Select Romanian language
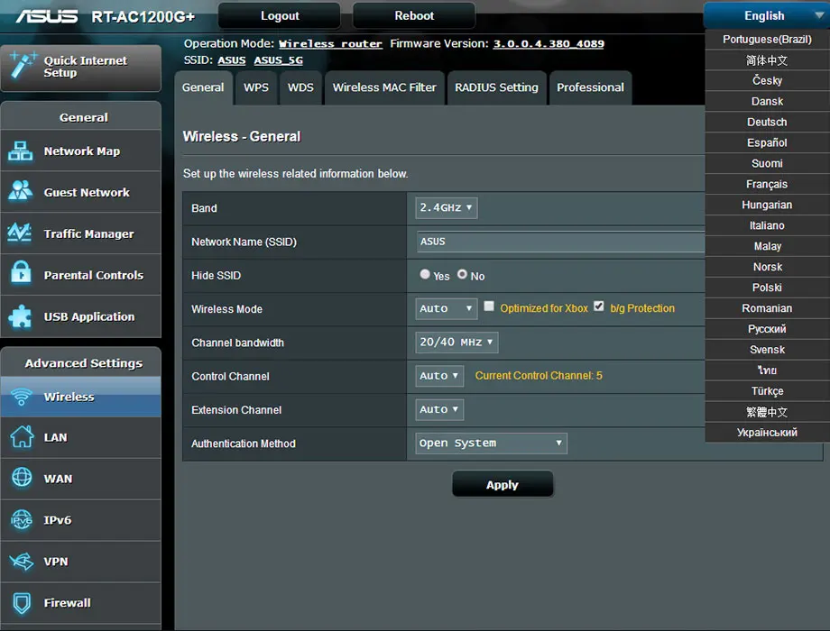 click(767, 308)
